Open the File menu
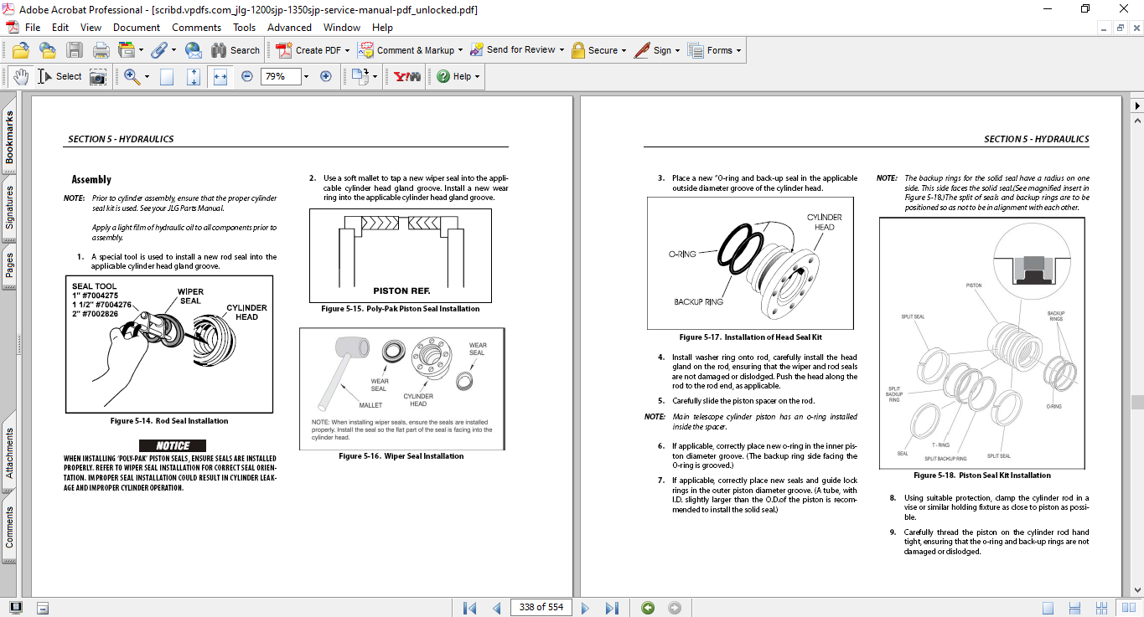The height and width of the screenshot is (617, 1144). pos(33,28)
